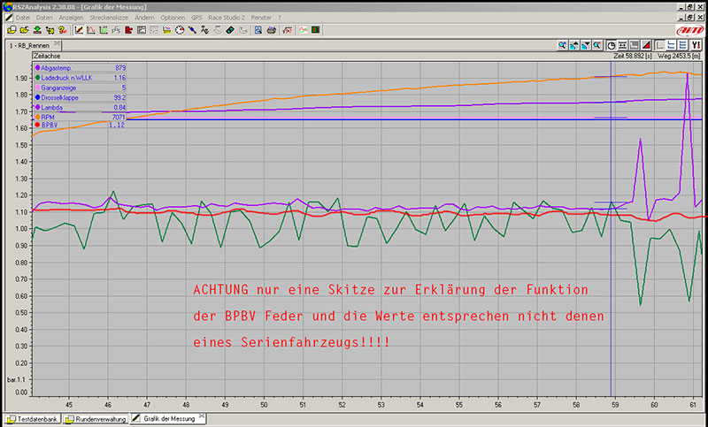Switch to the Testdatenbank tab
Image resolution: width=708 pixels, height=427 pixels.
(x=34, y=419)
